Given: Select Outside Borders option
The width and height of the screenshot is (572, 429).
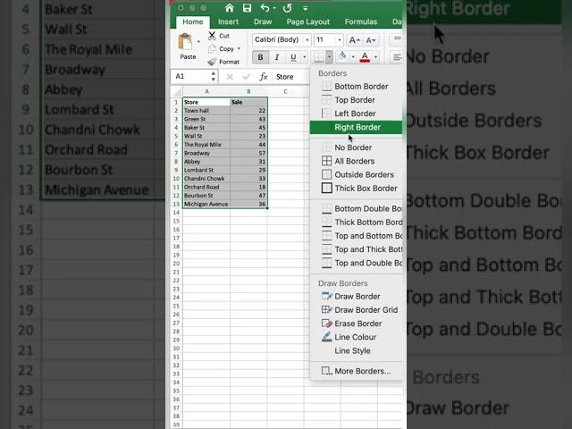Looking at the screenshot, I should click(356, 175).
